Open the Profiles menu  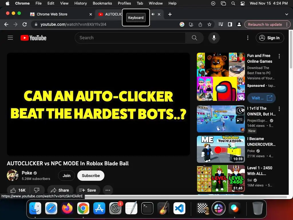(x=124, y=3)
